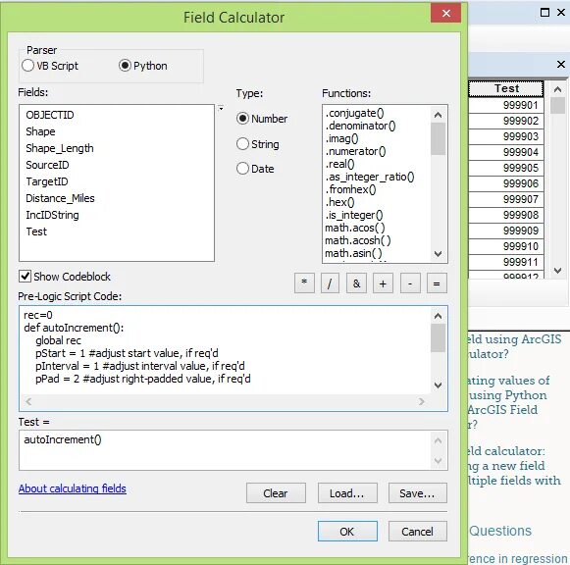Insert the equals operator button

pyautogui.click(x=437, y=283)
